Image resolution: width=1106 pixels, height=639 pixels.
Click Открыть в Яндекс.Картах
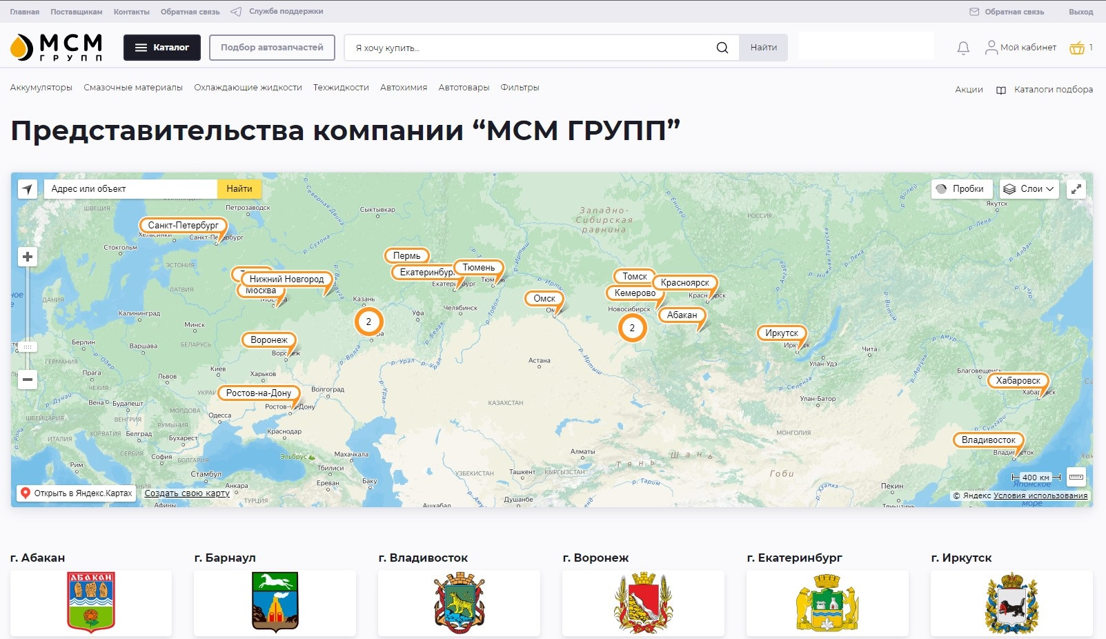click(75, 493)
